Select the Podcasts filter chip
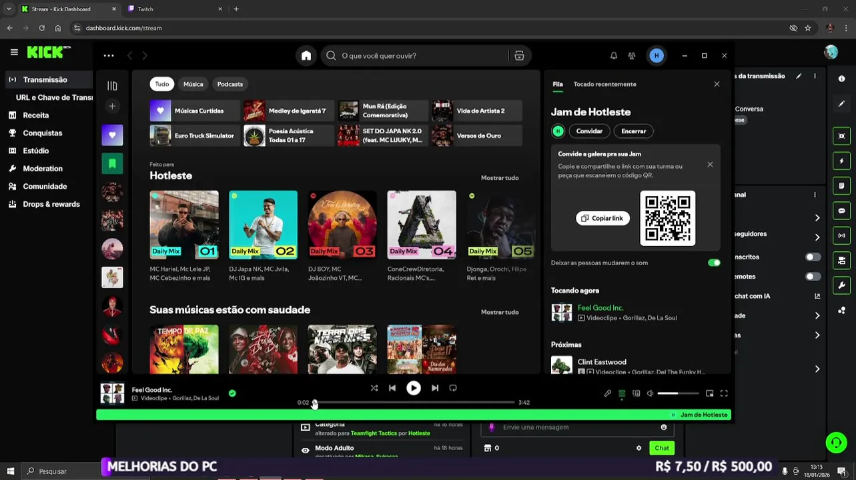 (x=230, y=84)
